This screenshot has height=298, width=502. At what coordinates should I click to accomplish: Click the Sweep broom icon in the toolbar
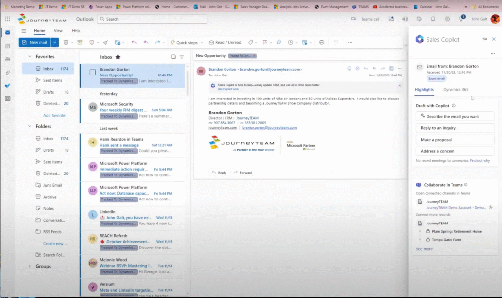click(105, 43)
